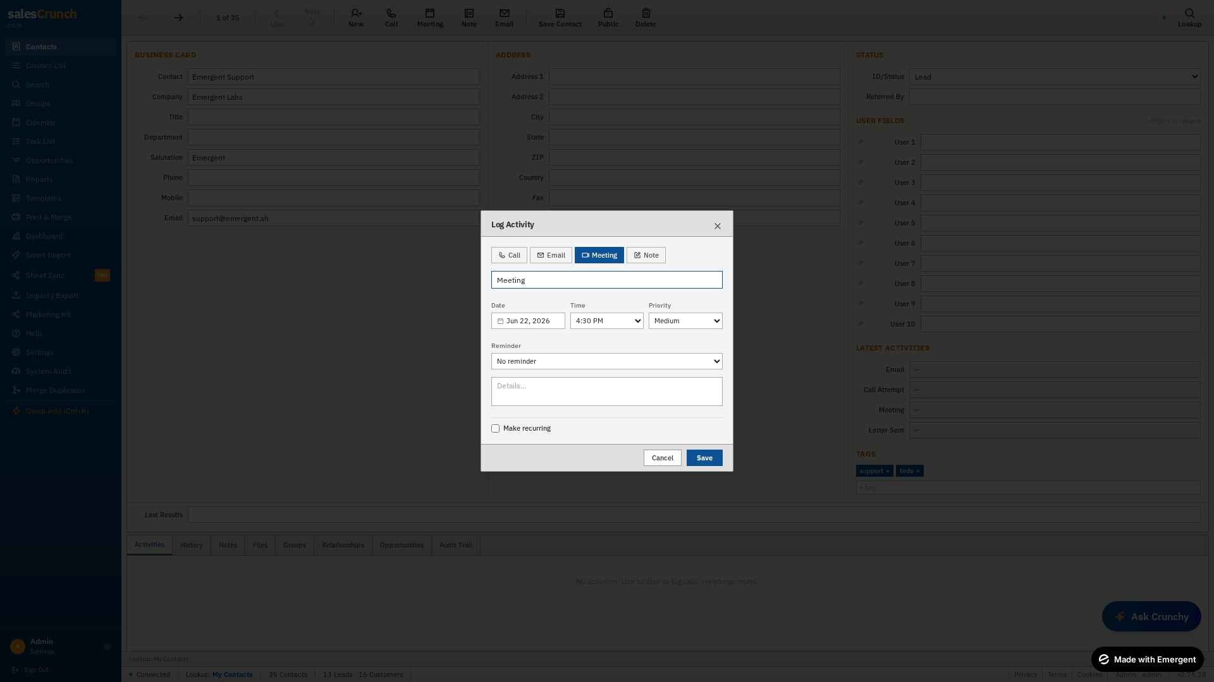This screenshot has height=682, width=1214.
Task: Open Quick Add in the sidebar
Action: coord(61,411)
